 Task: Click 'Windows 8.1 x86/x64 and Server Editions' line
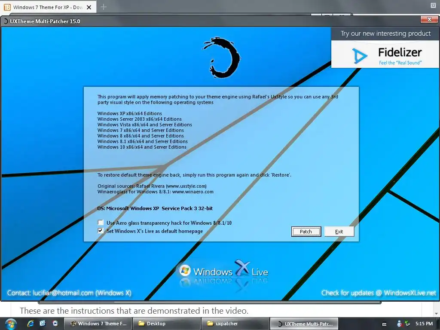tap(143, 141)
